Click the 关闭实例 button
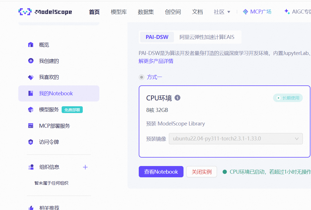 [202, 172]
